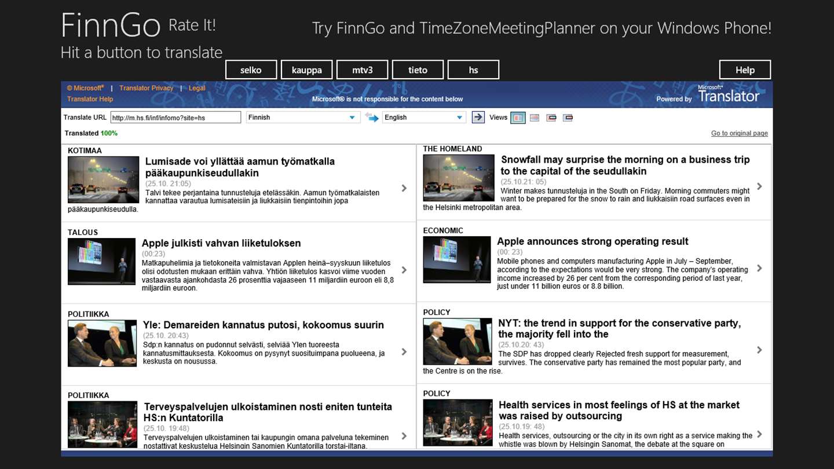Open headline Snowfall may surprise the morning
Screen dimensions: 834x469
tap(625, 166)
